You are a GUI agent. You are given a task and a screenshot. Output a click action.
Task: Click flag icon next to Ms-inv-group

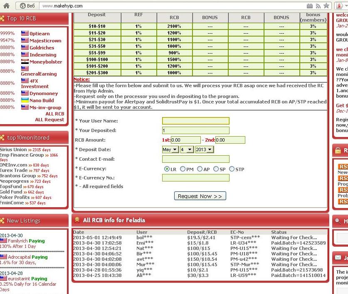pos(25,107)
